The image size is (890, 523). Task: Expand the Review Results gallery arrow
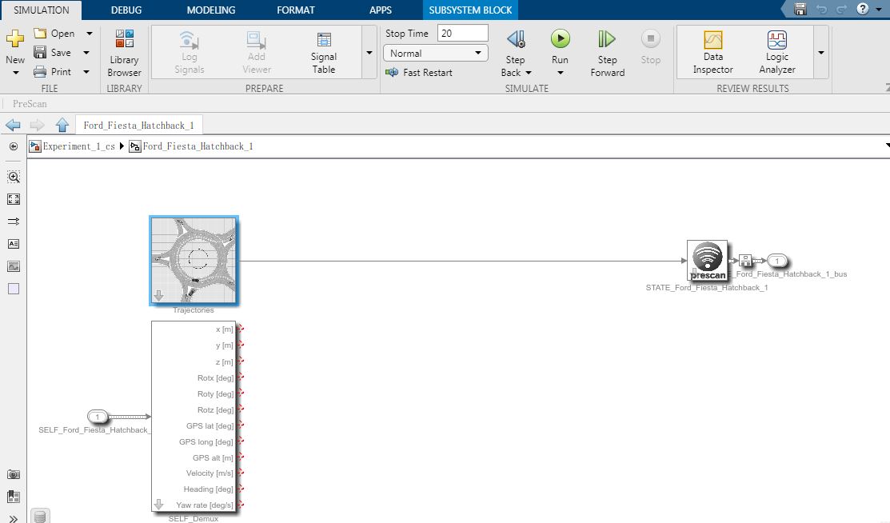(x=821, y=52)
